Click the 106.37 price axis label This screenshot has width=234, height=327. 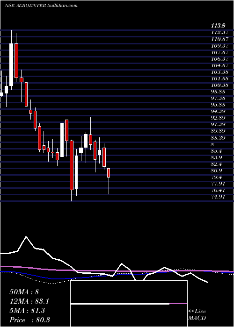coord(219,59)
